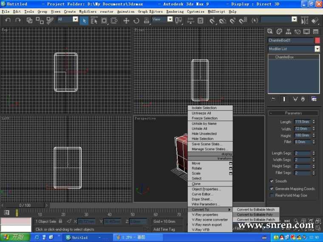This screenshot has height=242, width=323.
Task: Click the Unlink Selection tool
Action: [40, 20]
